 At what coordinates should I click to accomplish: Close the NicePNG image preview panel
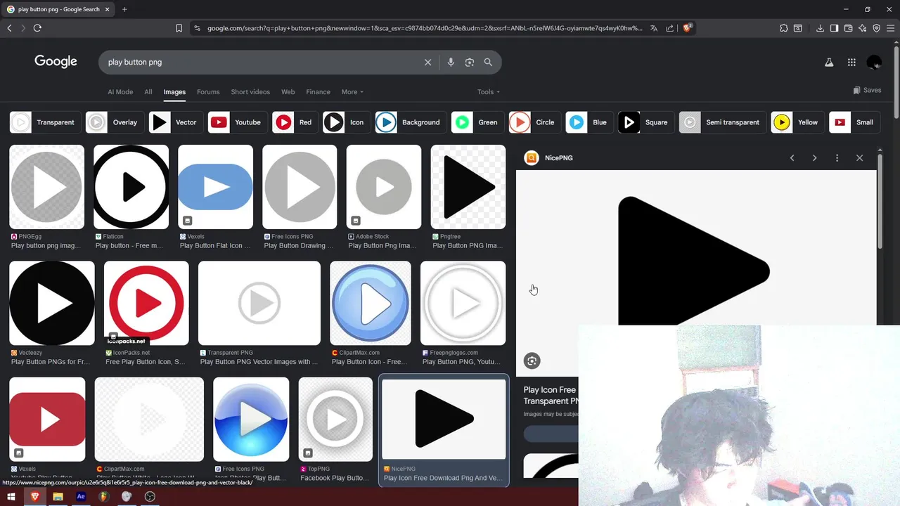click(859, 158)
